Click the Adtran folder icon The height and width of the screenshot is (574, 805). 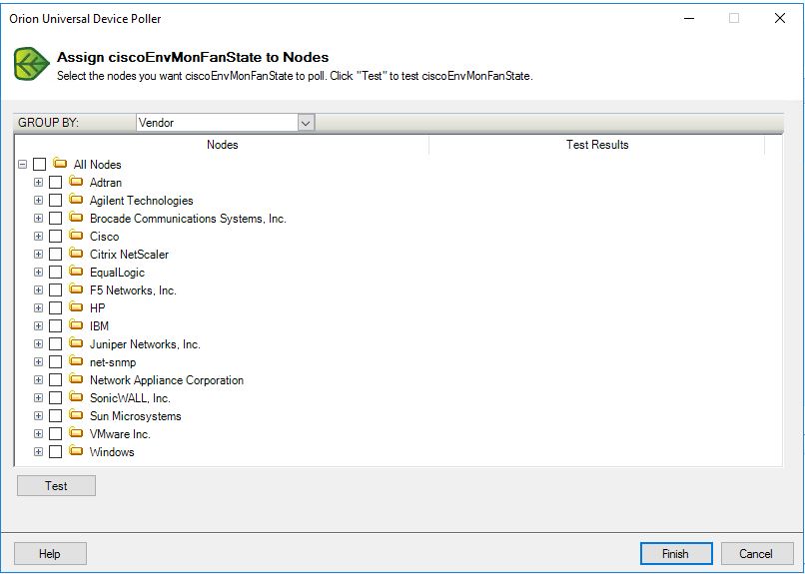(x=76, y=182)
